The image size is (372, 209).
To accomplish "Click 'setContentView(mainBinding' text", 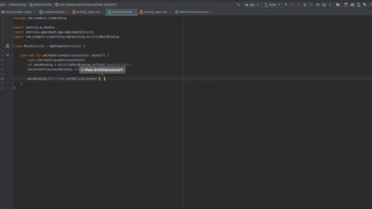I will click(49, 70).
